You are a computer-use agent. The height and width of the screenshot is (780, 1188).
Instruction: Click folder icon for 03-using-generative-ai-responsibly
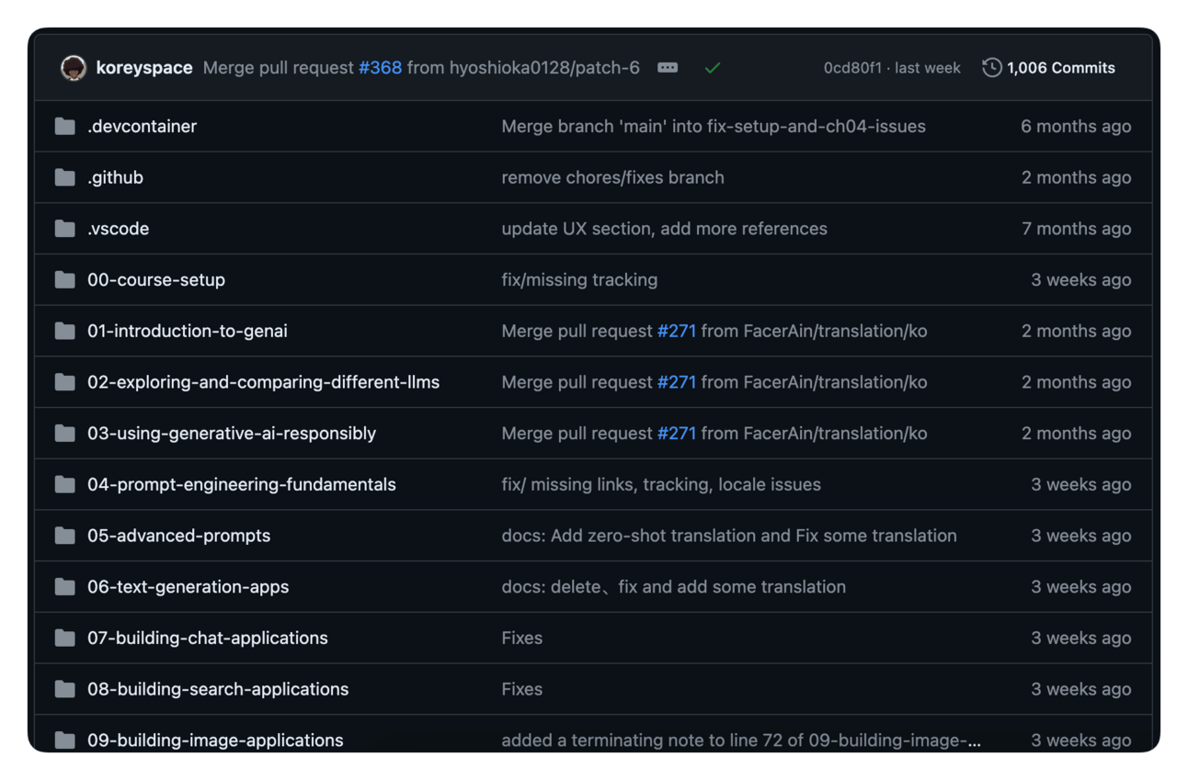click(x=64, y=434)
